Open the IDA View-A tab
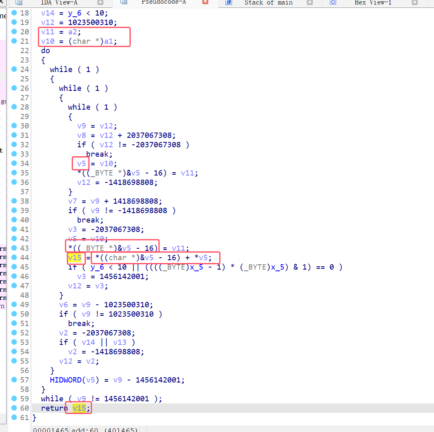The image size is (434, 432). tap(59, 2)
